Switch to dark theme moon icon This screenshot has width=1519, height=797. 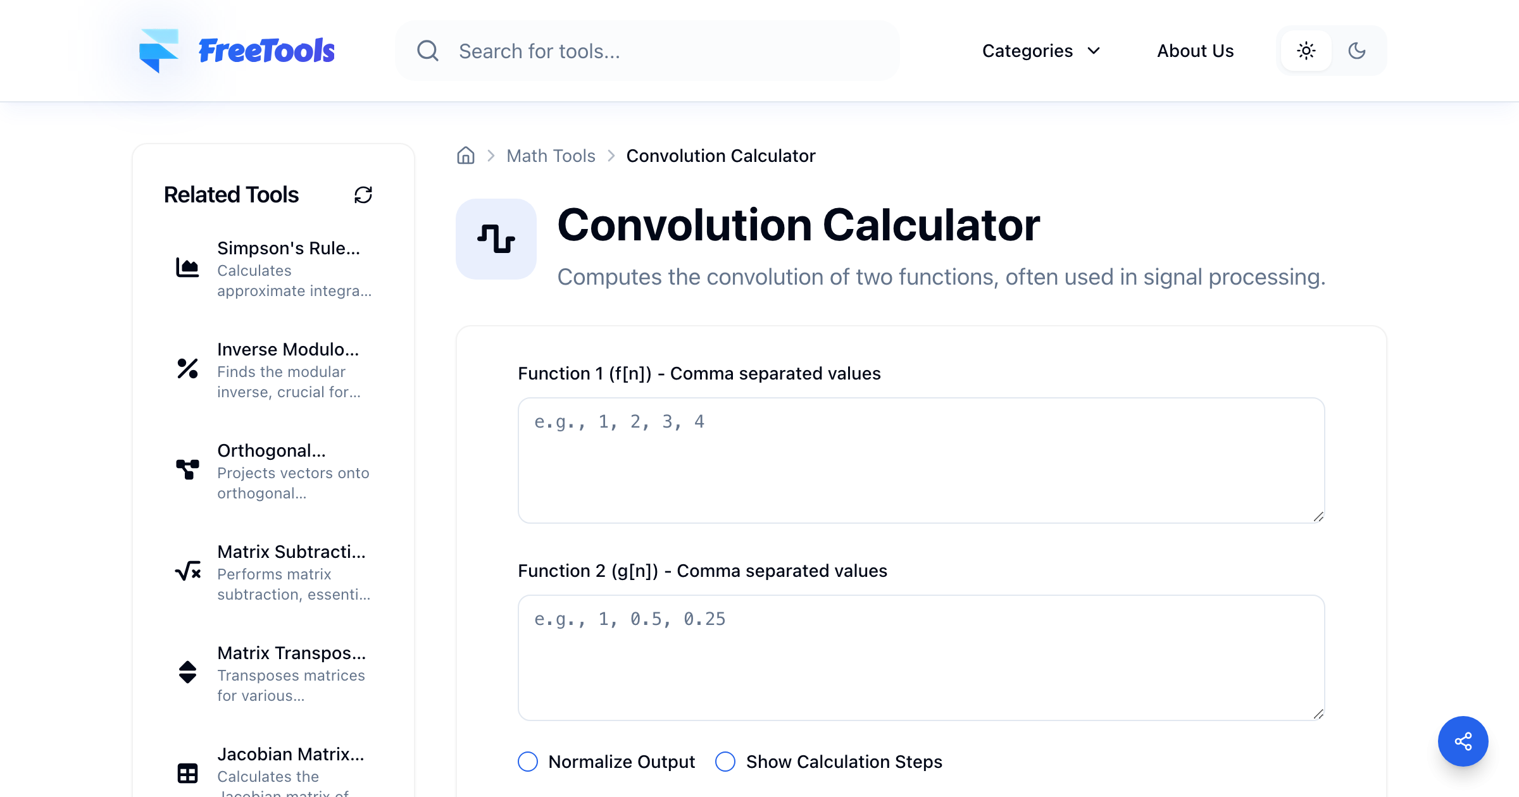[x=1357, y=51]
